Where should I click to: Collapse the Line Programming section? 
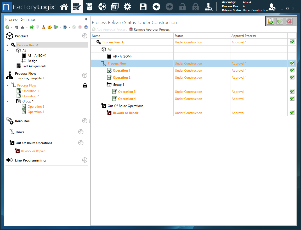84,160
